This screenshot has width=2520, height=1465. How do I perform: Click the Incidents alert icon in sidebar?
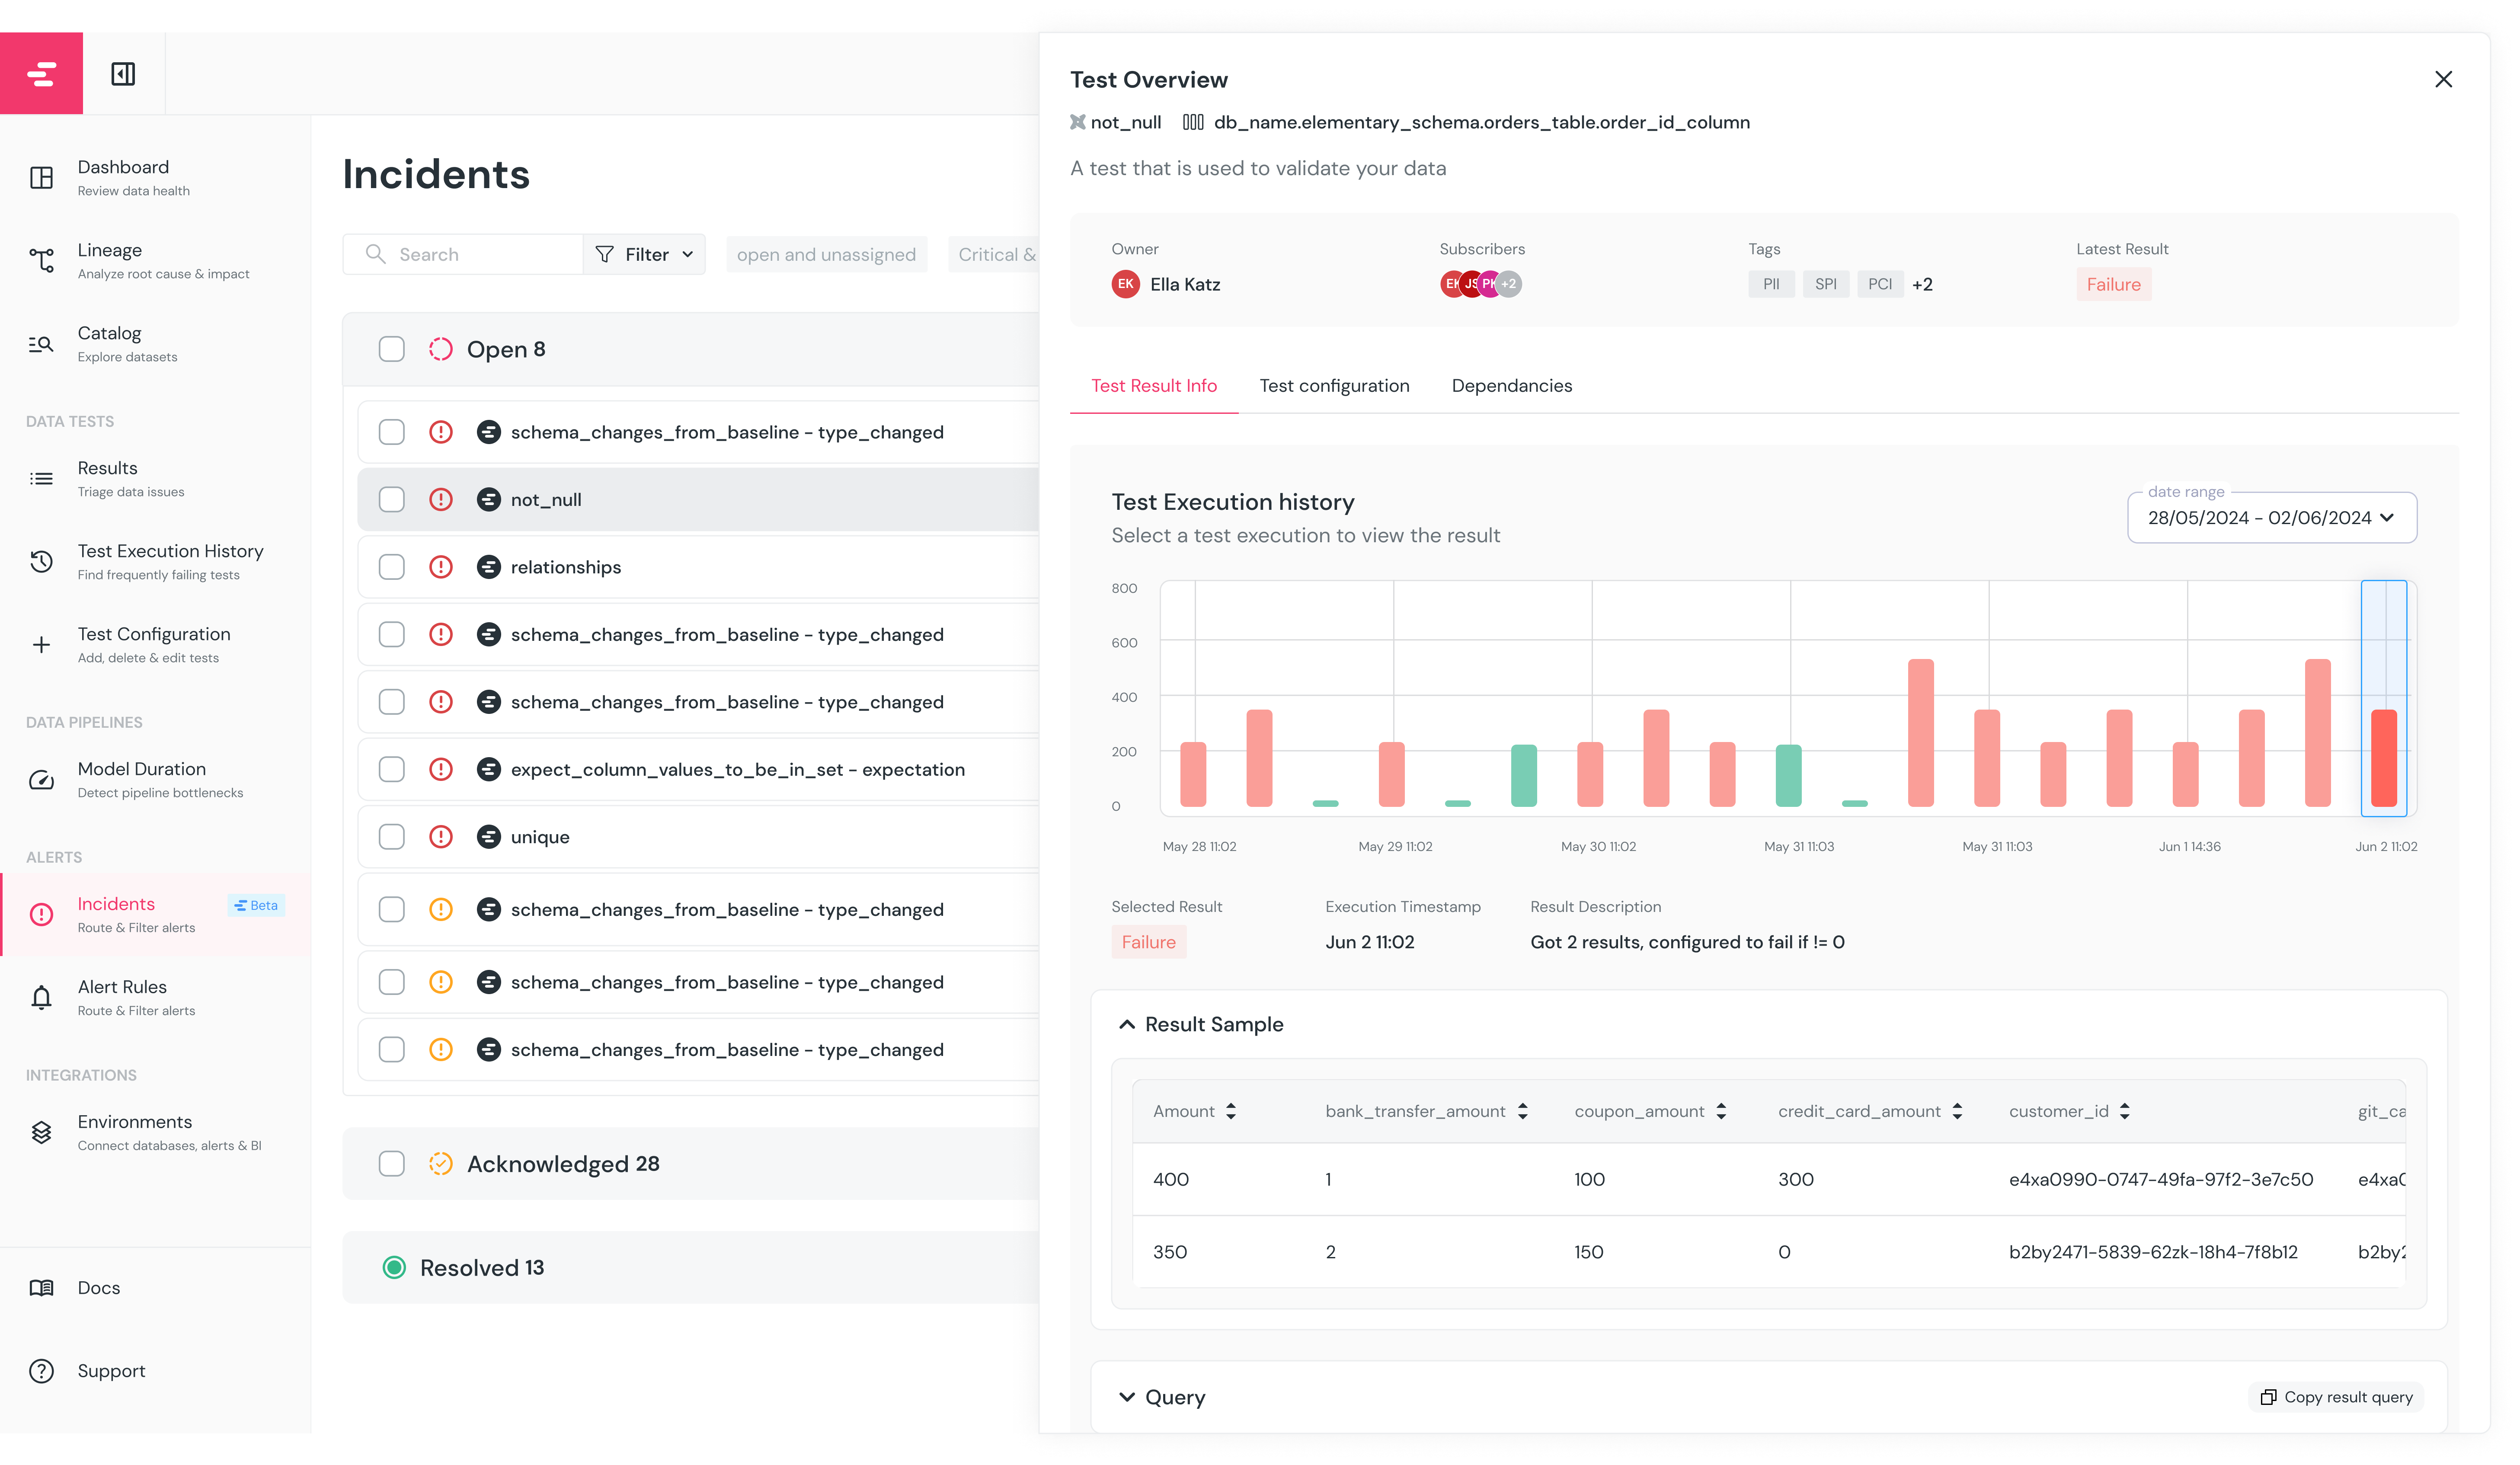(x=41, y=914)
